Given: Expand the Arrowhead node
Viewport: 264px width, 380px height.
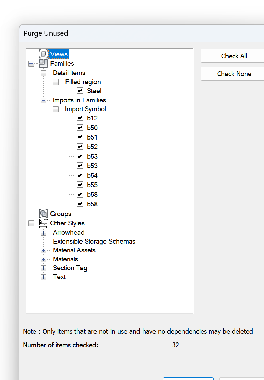Looking at the screenshot, I should pos(43,233).
